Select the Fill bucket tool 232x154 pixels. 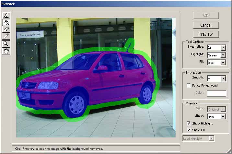(x=6, y=22)
